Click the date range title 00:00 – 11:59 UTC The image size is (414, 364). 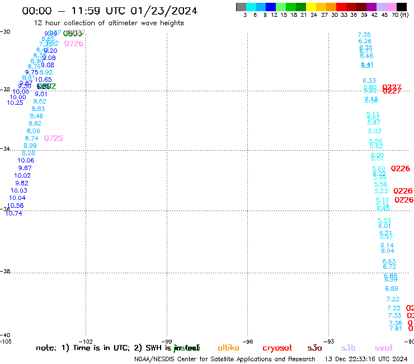110,11
